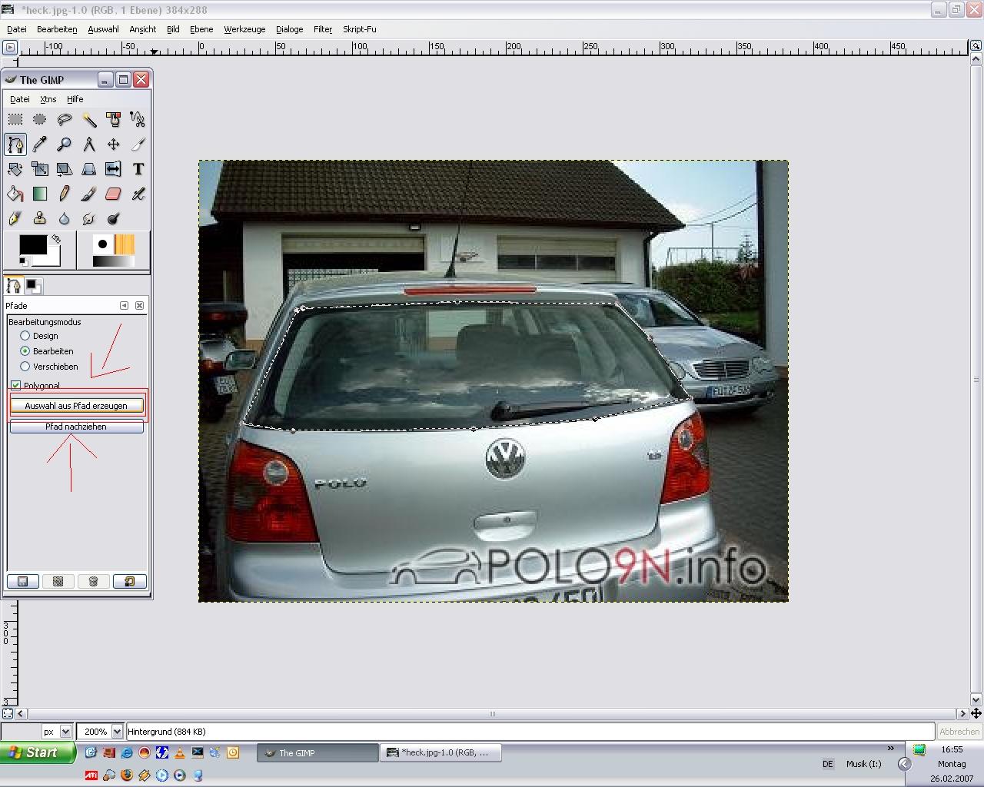Switch to the Colors dockable tab

33,286
